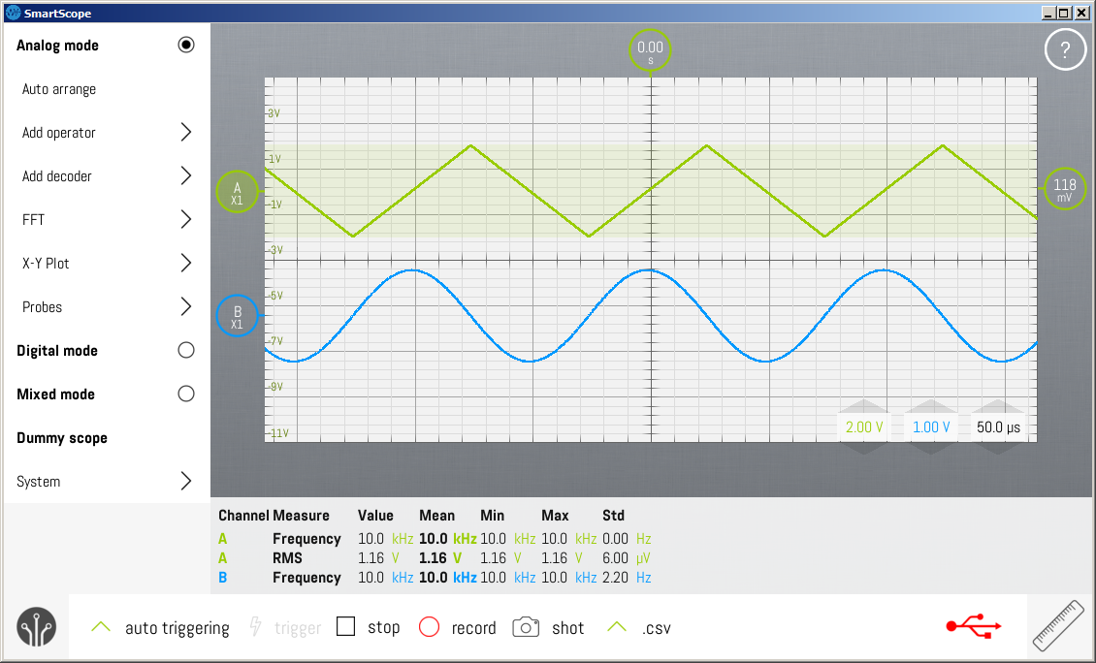Take a screenshot with the camera icon
The width and height of the screenshot is (1096, 663).
point(526,627)
